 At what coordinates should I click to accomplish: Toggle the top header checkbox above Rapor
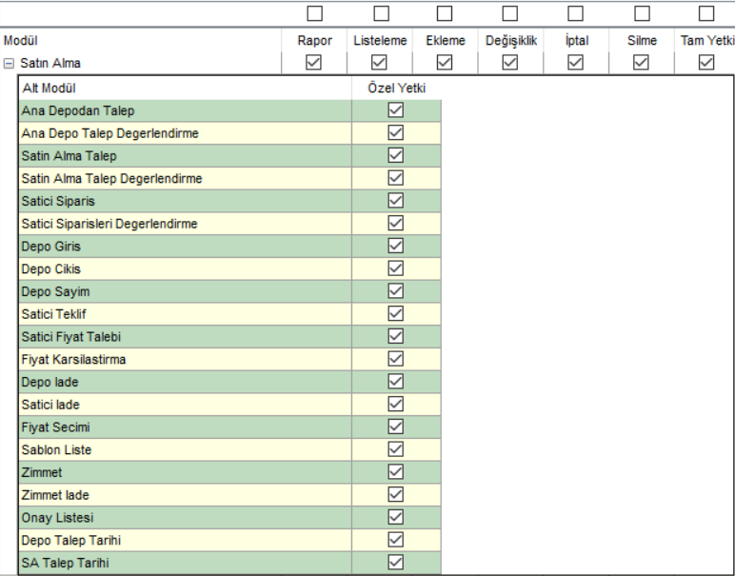pyautogui.click(x=314, y=13)
